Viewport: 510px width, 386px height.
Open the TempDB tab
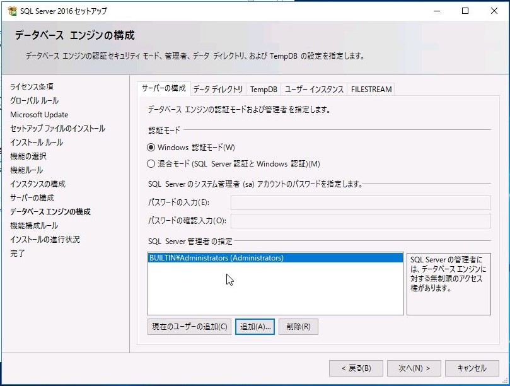(x=264, y=89)
